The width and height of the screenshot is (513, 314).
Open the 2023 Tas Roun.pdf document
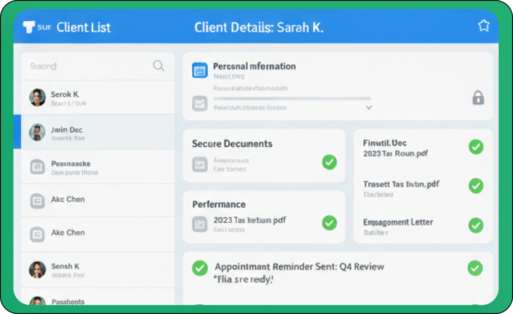[395, 154]
